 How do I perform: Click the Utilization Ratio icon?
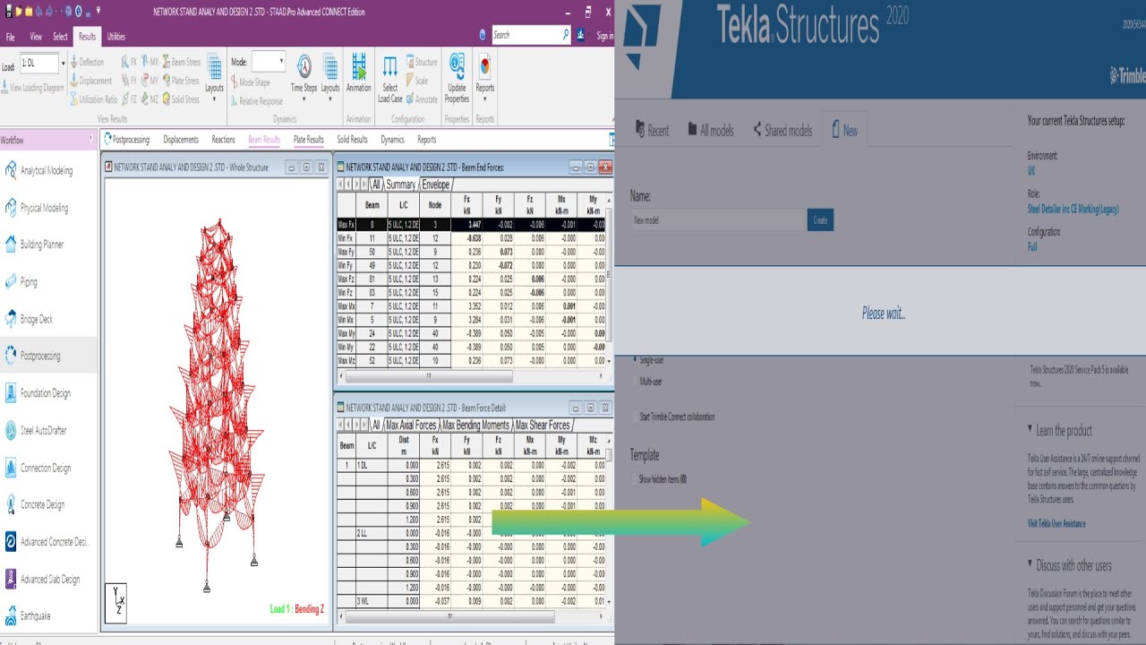[x=92, y=99]
